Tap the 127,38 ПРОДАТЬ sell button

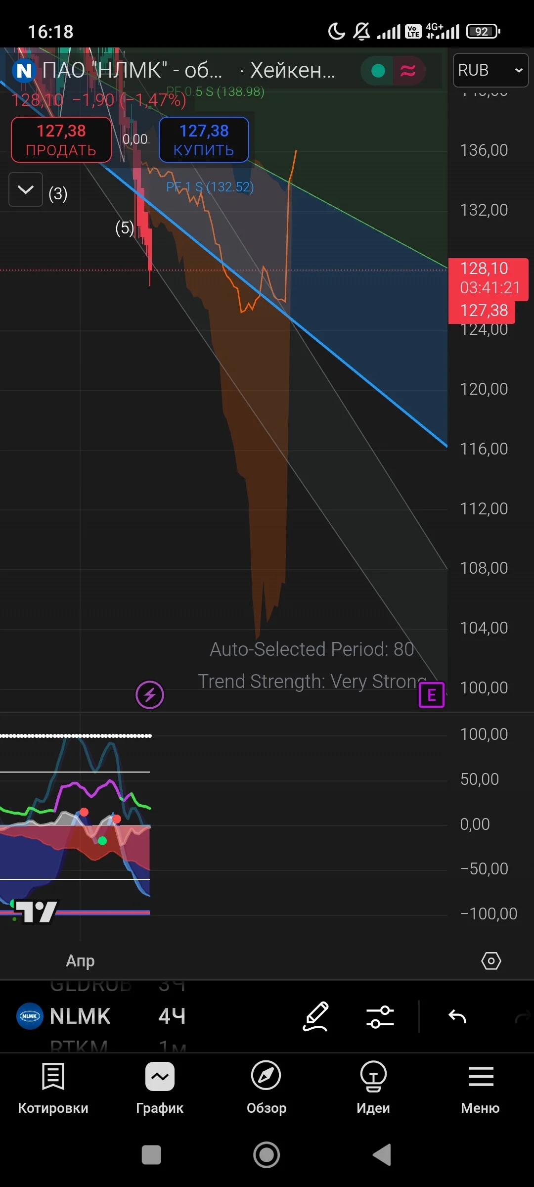click(61, 140)
